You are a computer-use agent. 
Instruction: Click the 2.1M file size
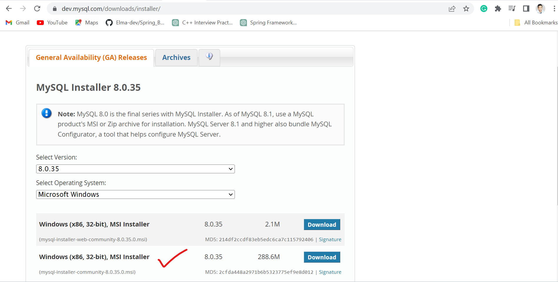tap(272, 224)
